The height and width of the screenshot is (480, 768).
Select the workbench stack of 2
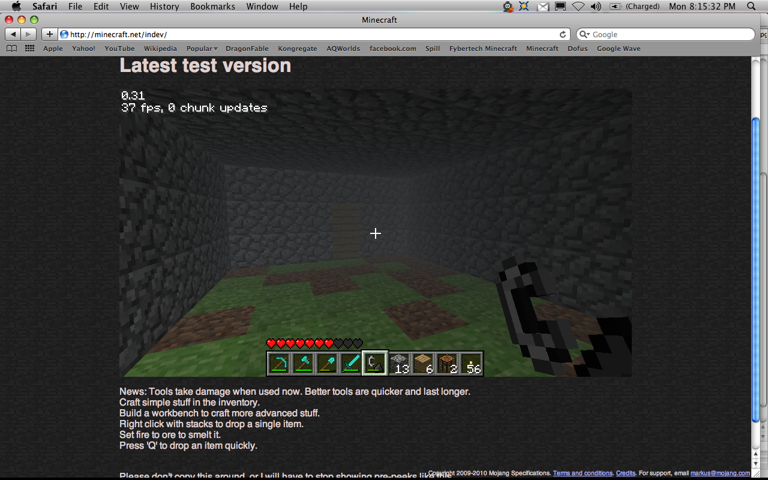tap(447, 364)
